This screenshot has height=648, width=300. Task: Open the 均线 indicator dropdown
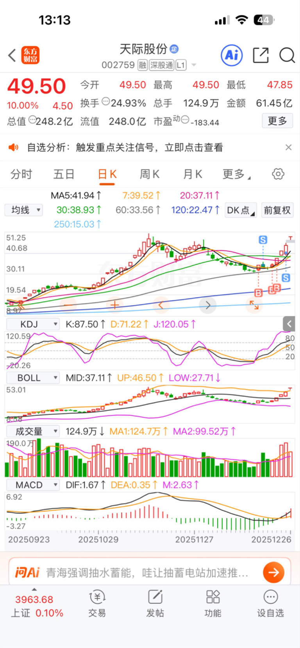pyautogui.click(x=24, y=210)
